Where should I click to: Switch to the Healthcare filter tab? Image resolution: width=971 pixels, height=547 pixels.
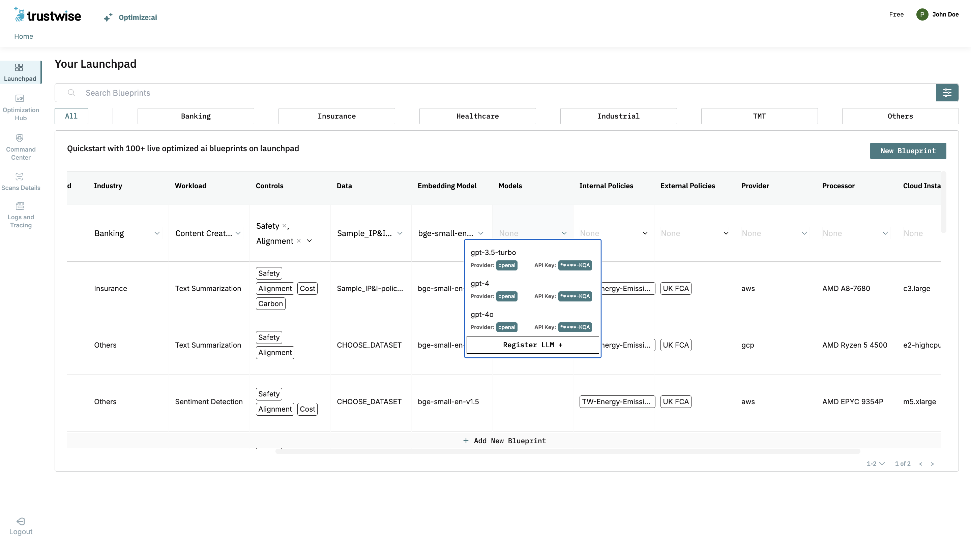pyautogui.click(x=477, y=116)
